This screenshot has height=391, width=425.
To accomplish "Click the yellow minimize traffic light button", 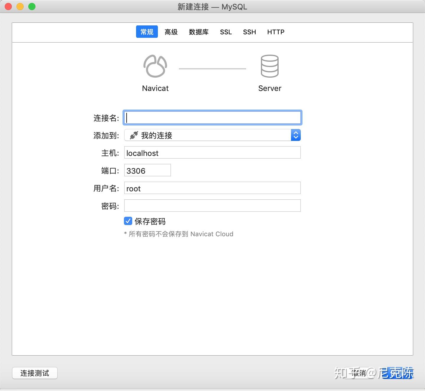I will (20, 6).
